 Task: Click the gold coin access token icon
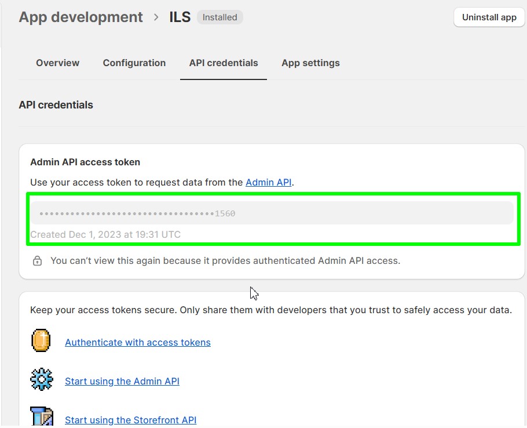pos(41,341)
